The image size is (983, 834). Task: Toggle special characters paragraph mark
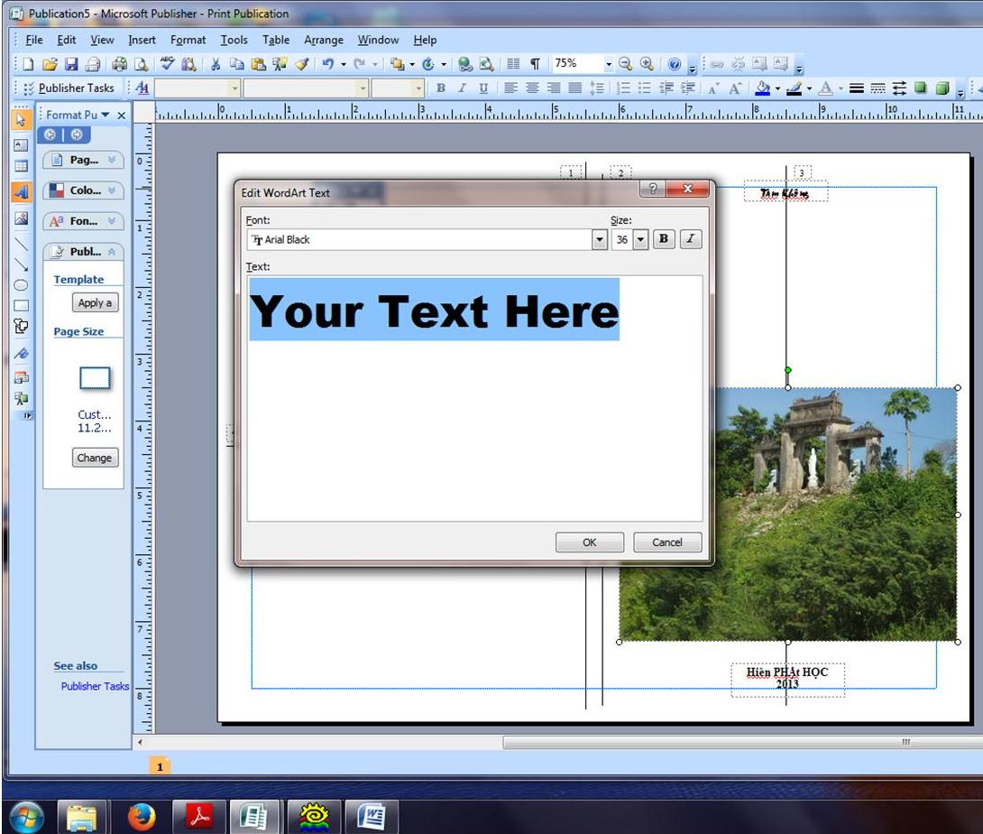pos(536,64)
